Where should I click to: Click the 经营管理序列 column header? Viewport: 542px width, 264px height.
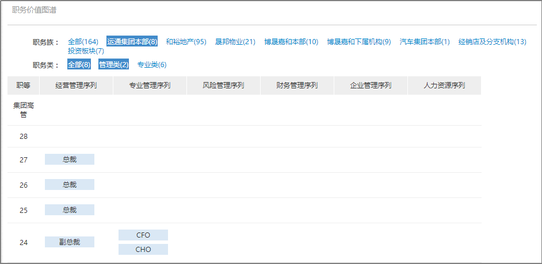pyautogui.click(x=76, y=86)
